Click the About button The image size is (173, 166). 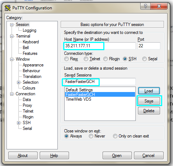[23, 156]
